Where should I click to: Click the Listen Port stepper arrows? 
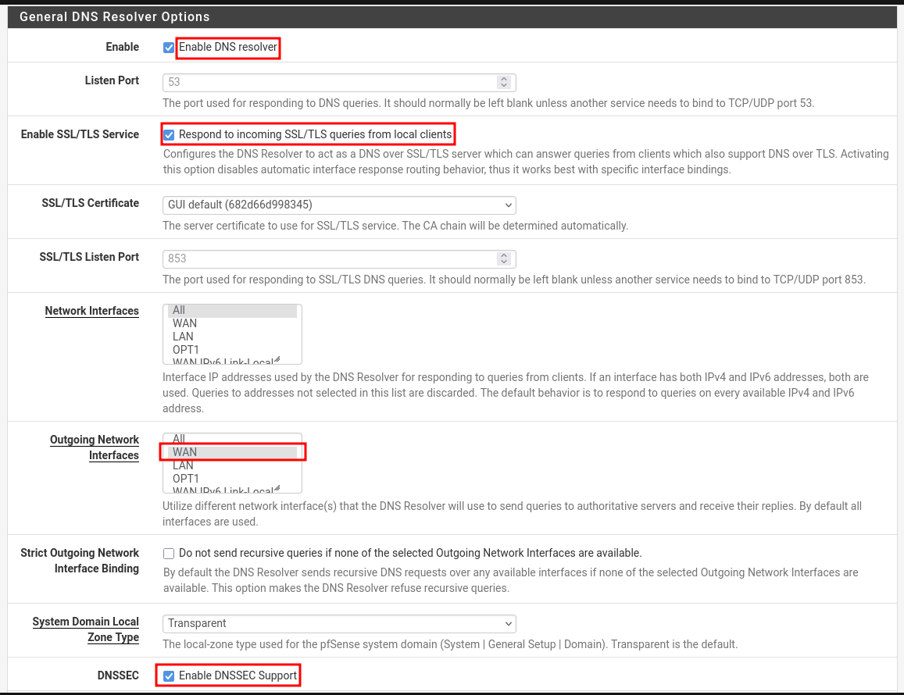504,82
